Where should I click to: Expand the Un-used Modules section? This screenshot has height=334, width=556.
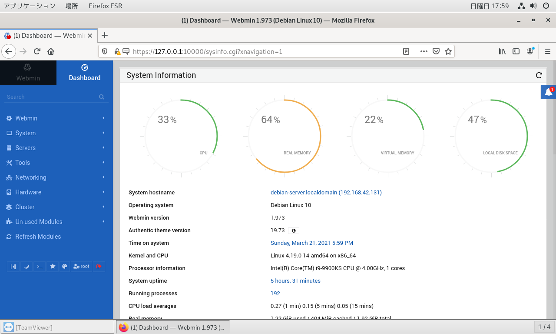39,222
